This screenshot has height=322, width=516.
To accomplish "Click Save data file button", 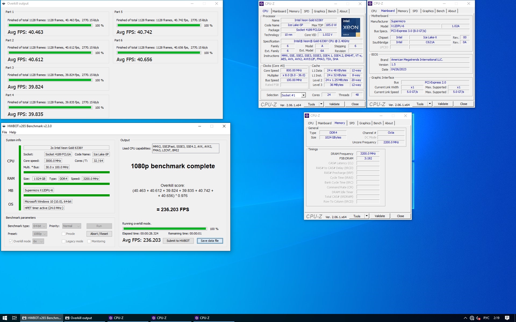I will pos(210,241).
